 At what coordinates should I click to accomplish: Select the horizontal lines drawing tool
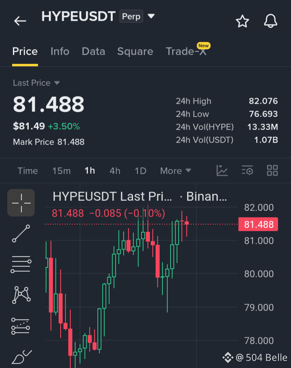pyautogui.click(x=21, y=264)
